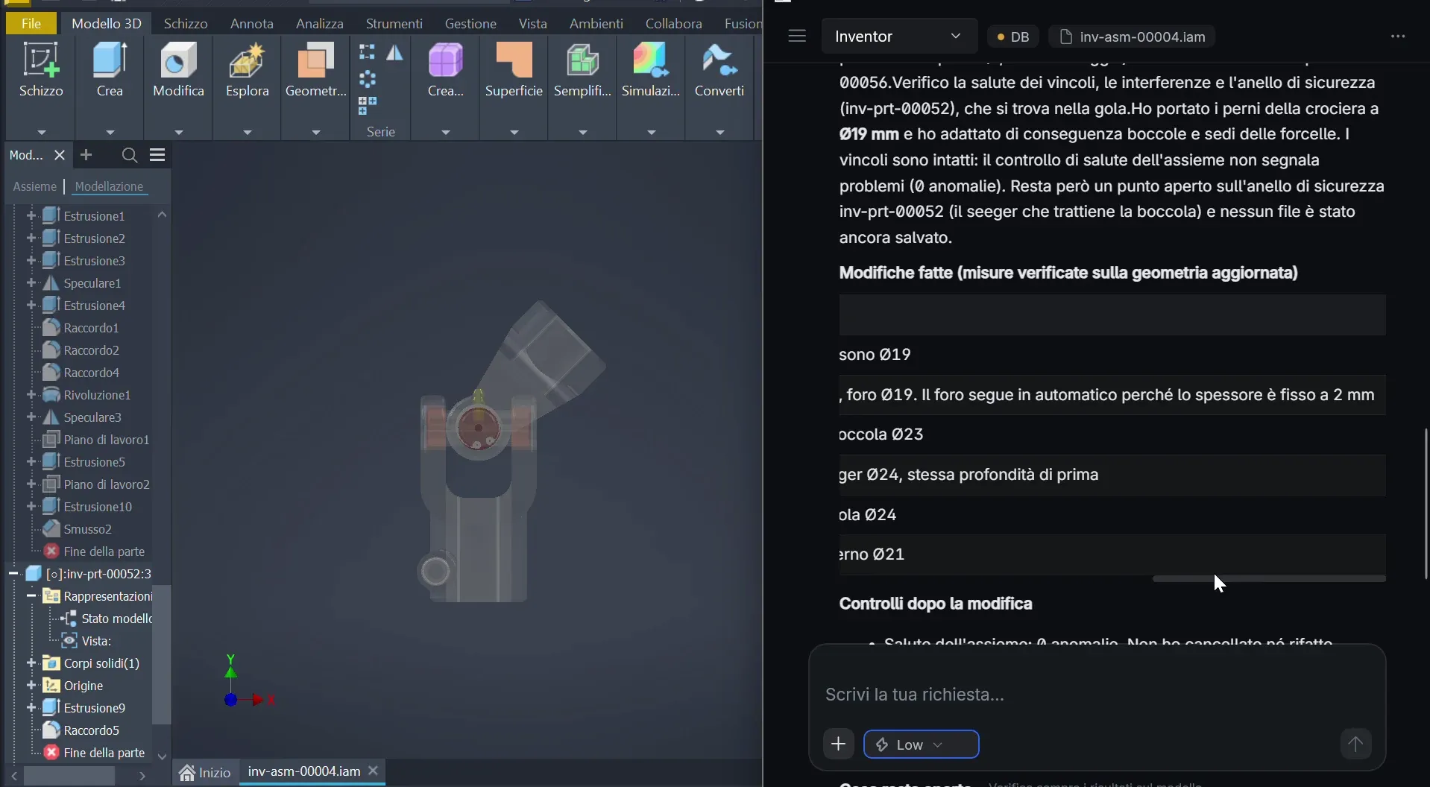Open the browser panel hamburger menu
Screen dimensions: 1430x787
[x=157, y=155]
